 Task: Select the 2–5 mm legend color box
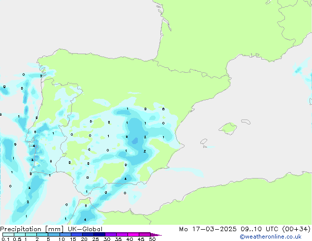point(42,235)
